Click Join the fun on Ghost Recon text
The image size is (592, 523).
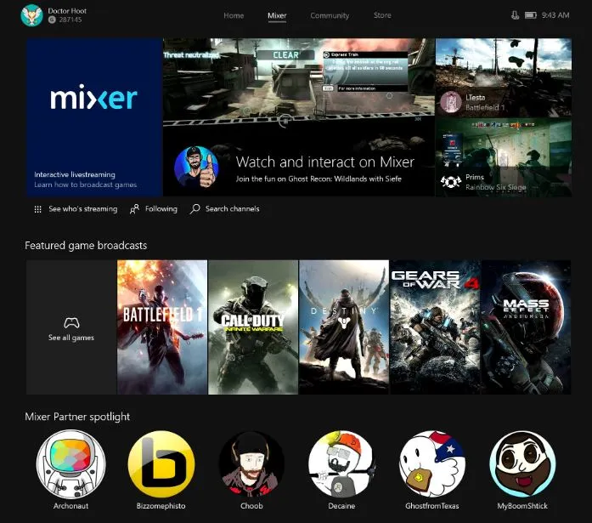319,179
